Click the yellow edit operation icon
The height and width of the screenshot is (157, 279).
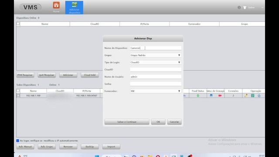tap(246, 96)
